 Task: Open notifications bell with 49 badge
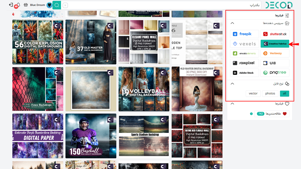point(18,6)
